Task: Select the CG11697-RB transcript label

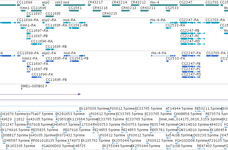Action: point(37,36)
